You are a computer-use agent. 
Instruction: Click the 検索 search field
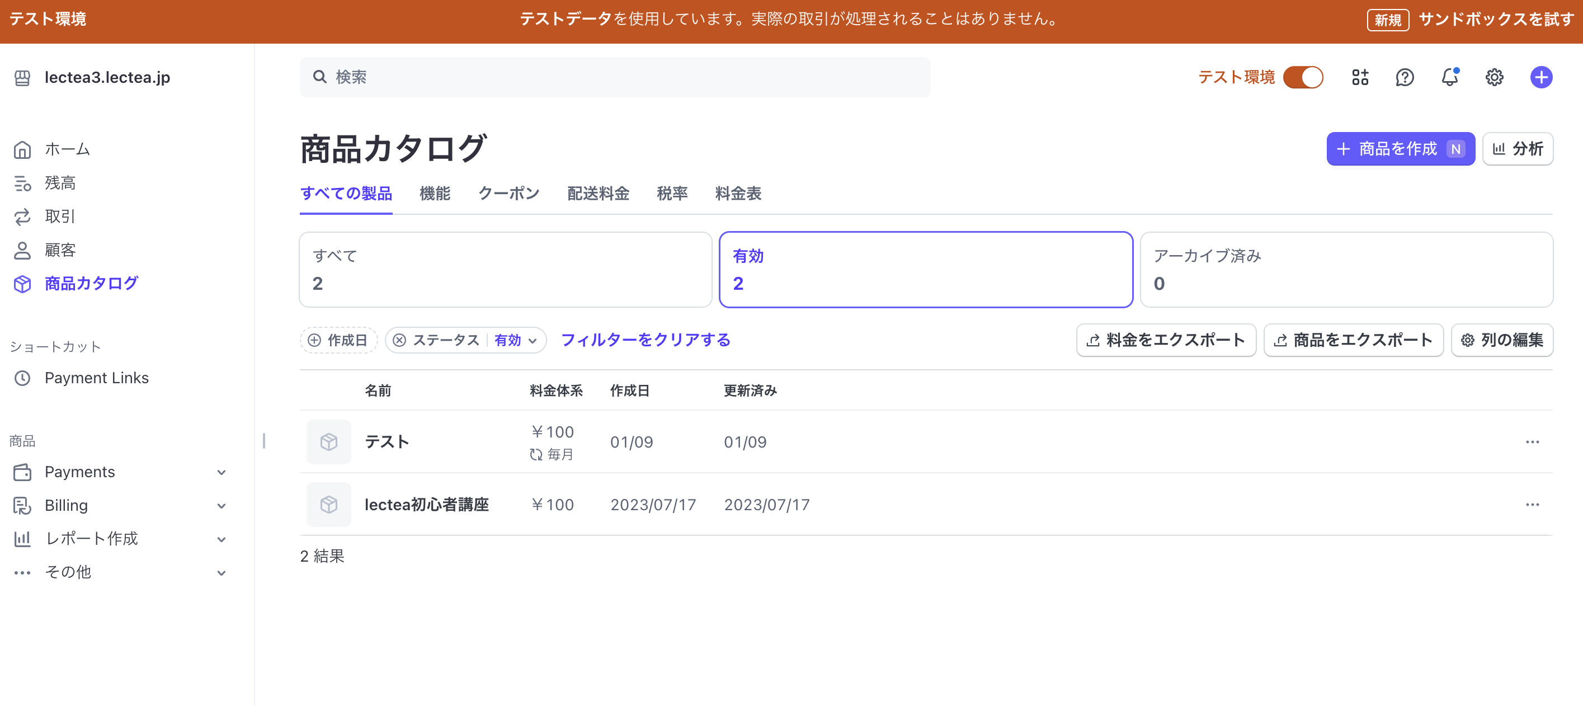(x=615, y=77)
